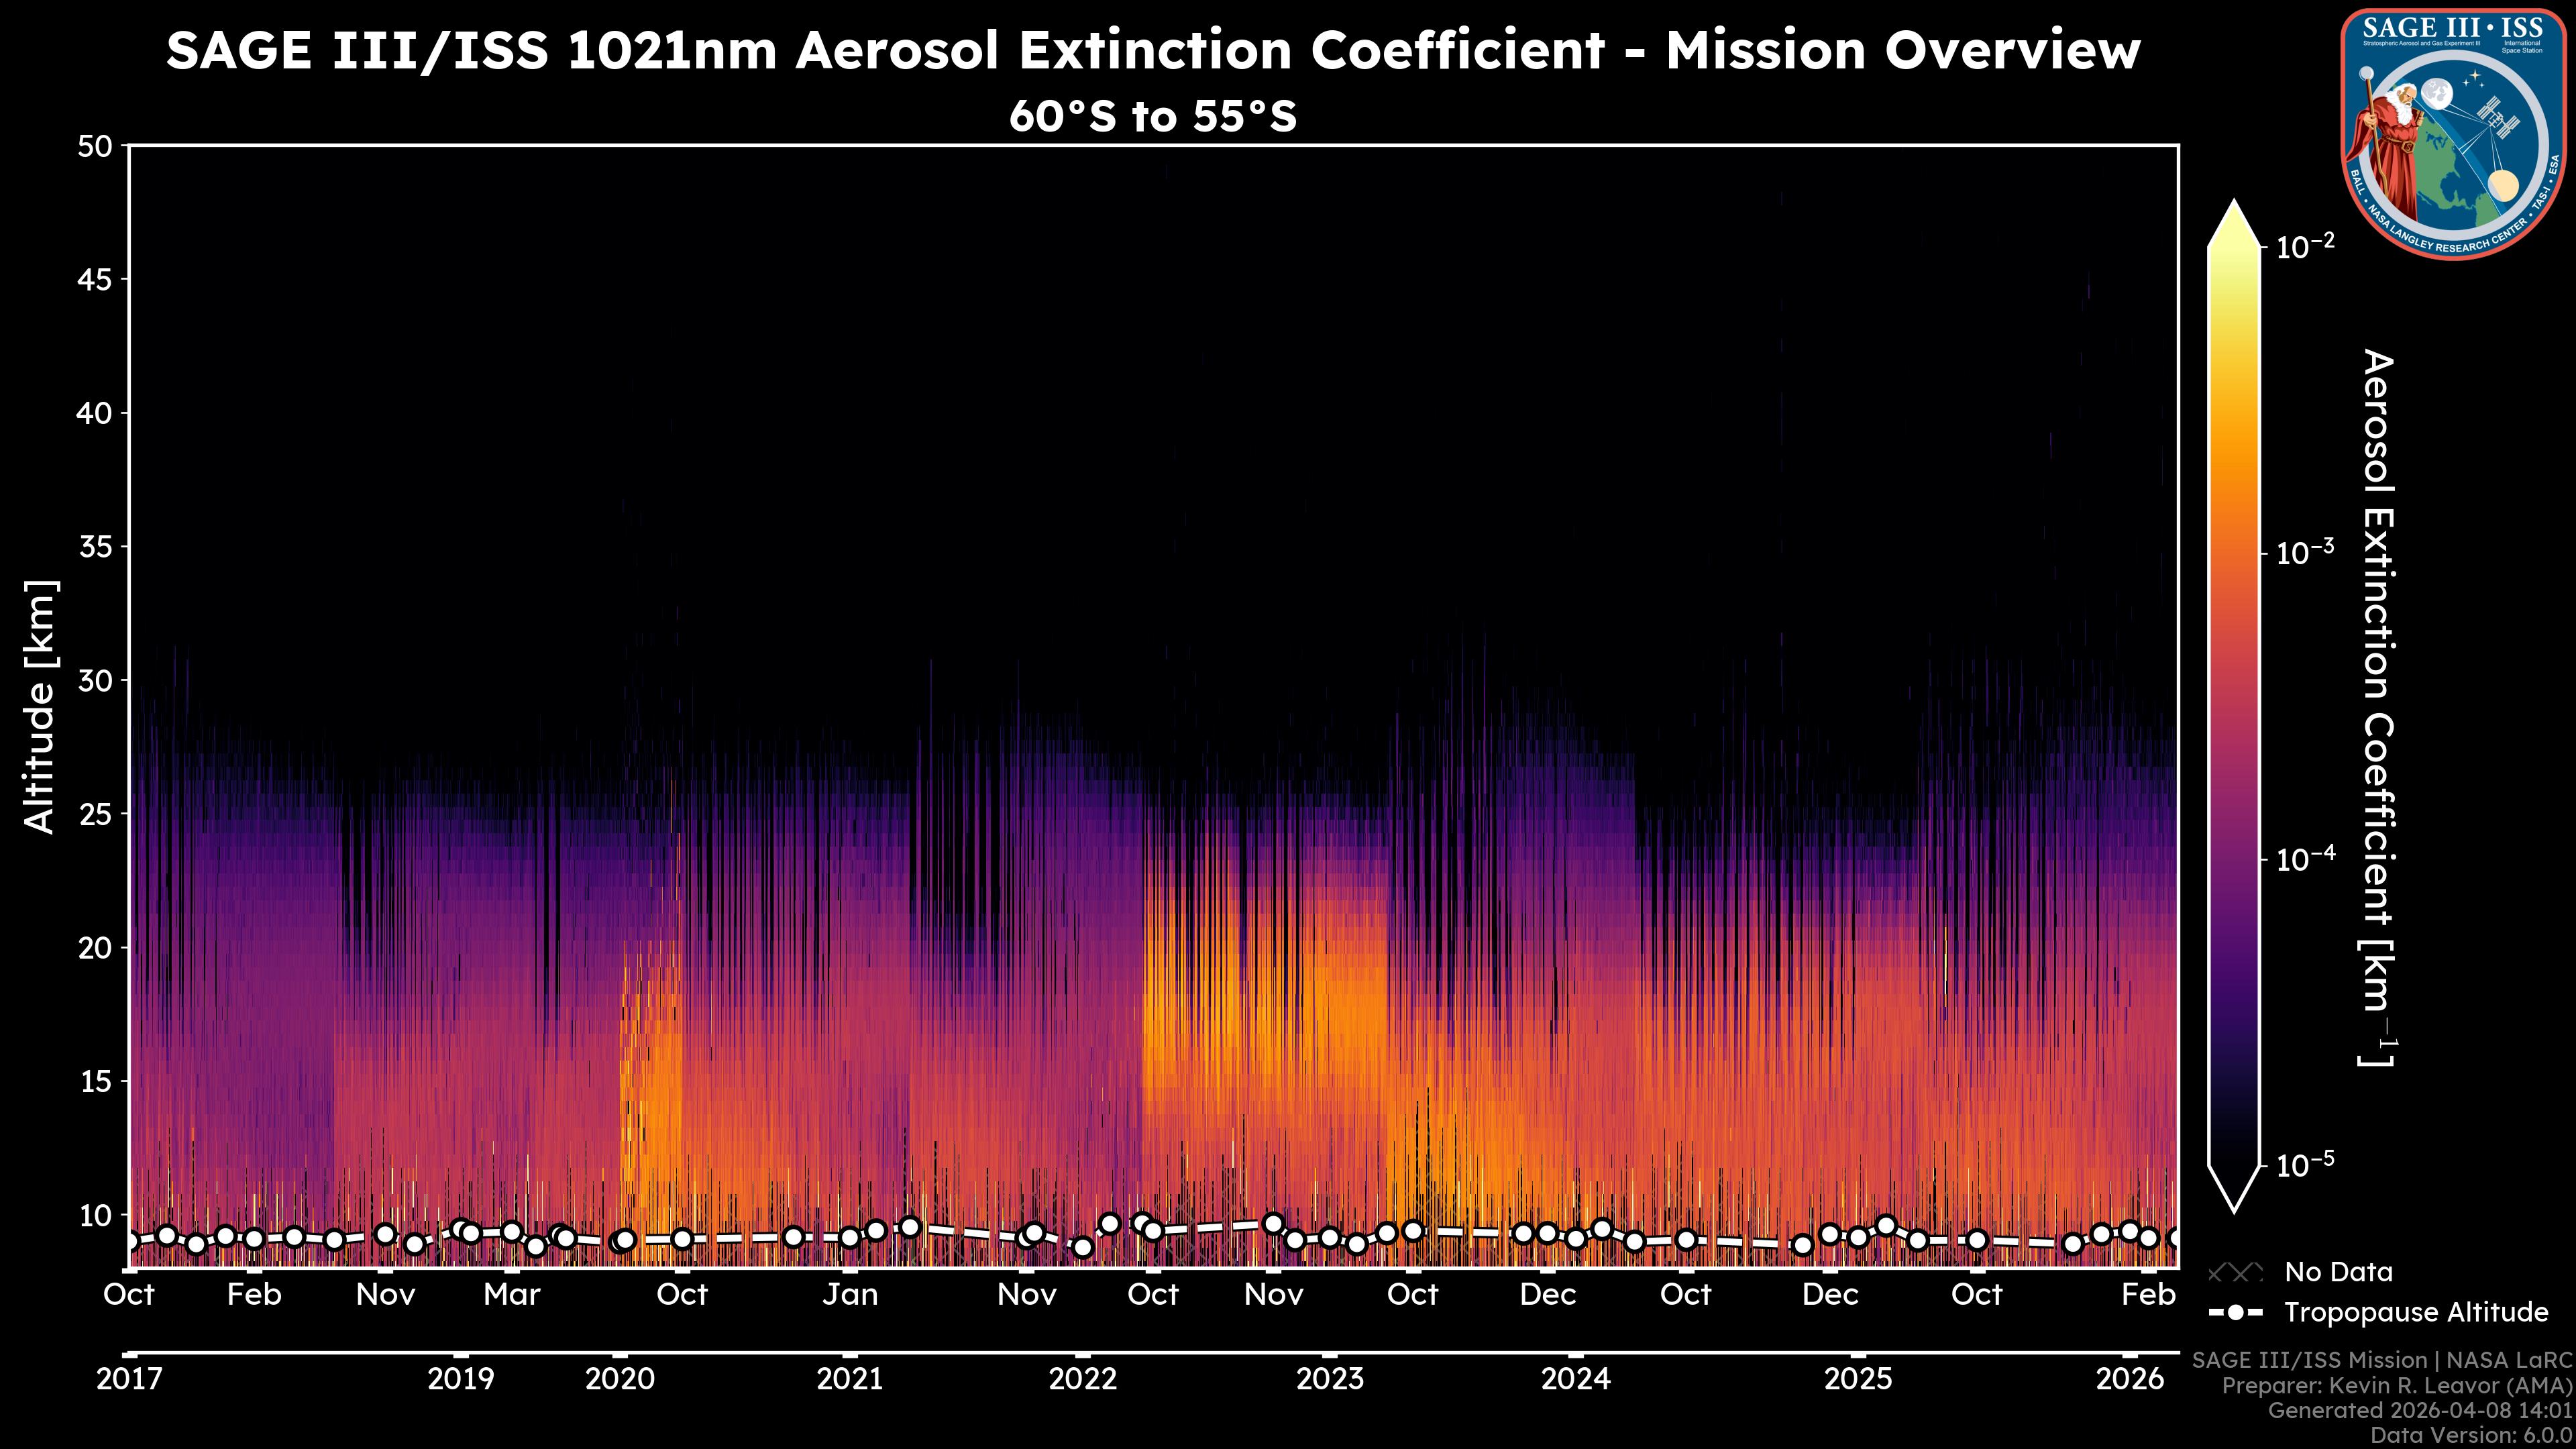The height and width of the screenshot is (1449, 2576).
Task: Click the 60°S to 55°S subtitle
Action: point(1152,116)
